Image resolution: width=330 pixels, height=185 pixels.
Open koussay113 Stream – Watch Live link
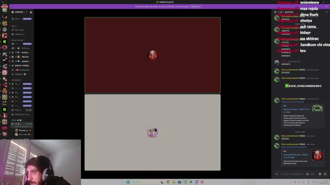coord(295,156)
